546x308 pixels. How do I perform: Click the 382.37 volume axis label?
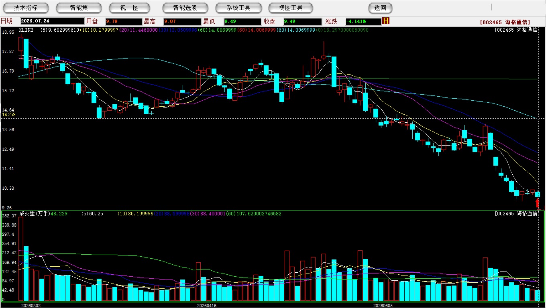(9, 216)
